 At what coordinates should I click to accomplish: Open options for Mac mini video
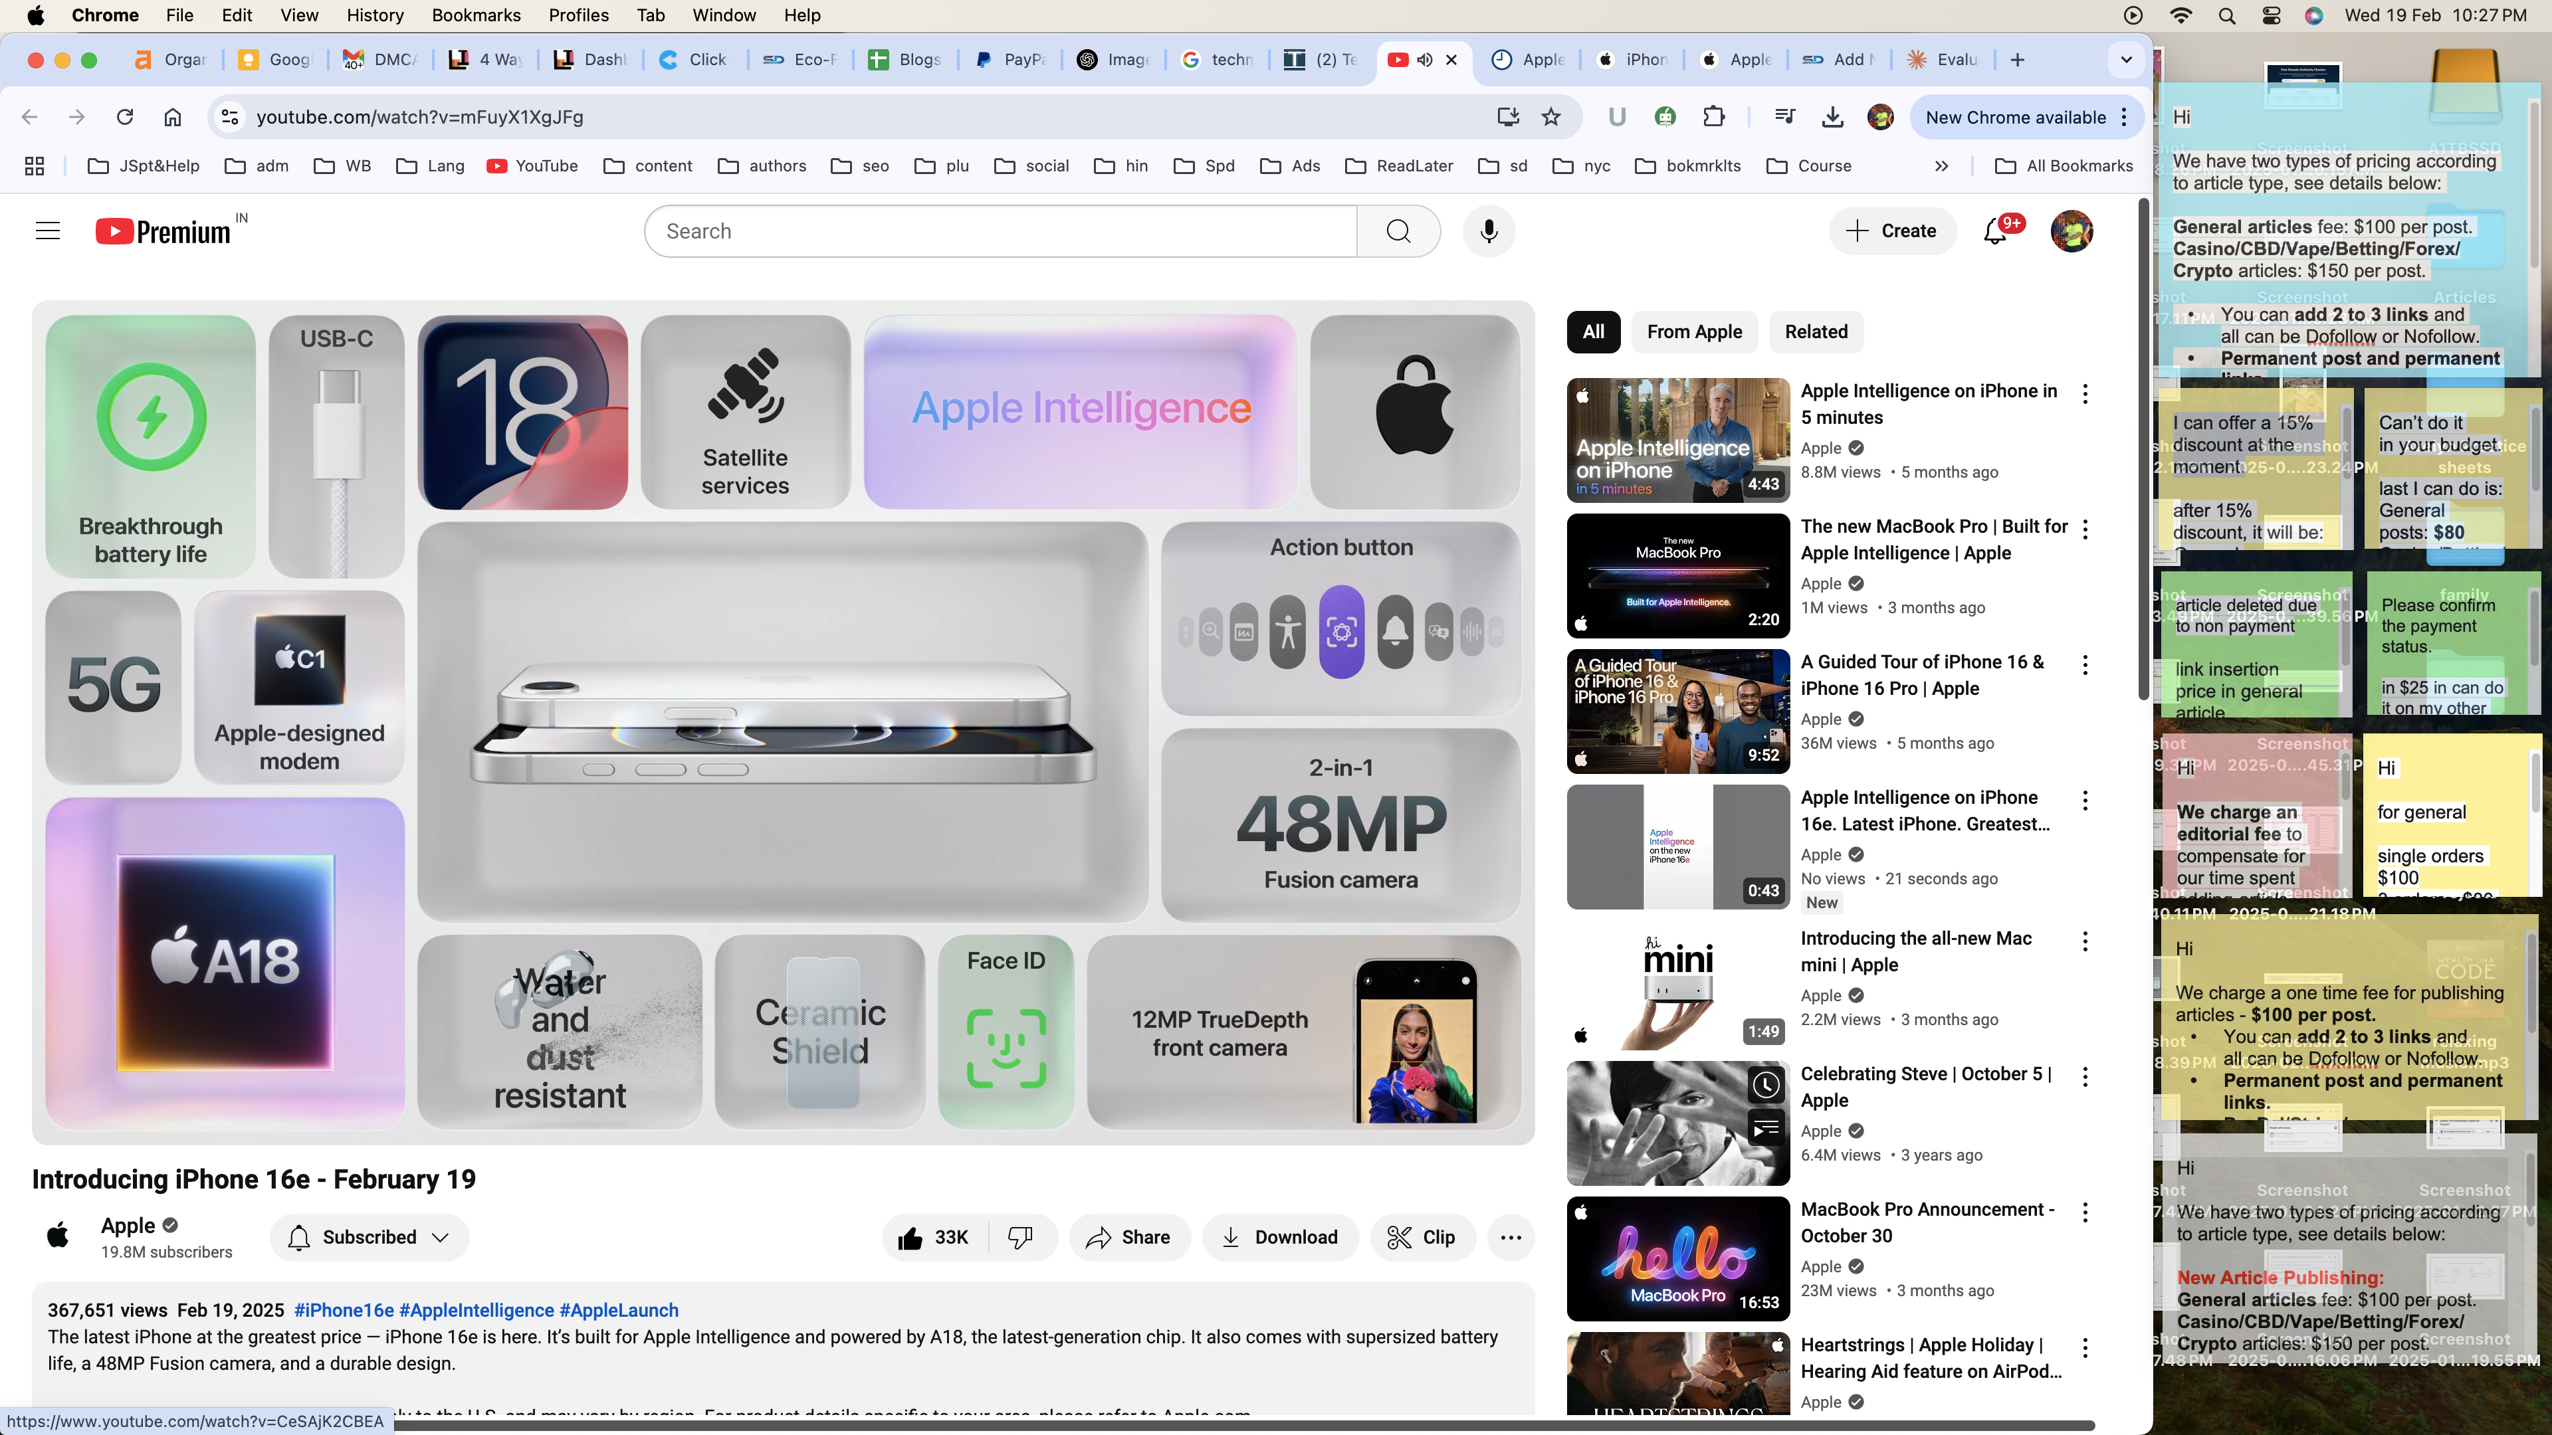coord(2084,942)
